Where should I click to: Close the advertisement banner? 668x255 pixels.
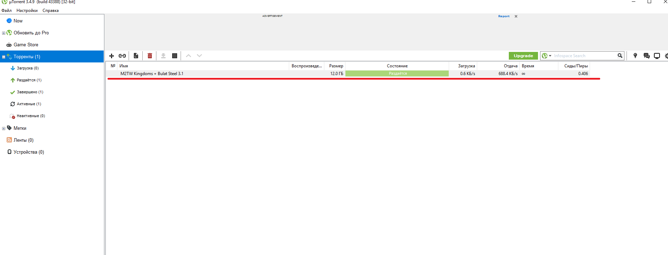pos(516,16)
